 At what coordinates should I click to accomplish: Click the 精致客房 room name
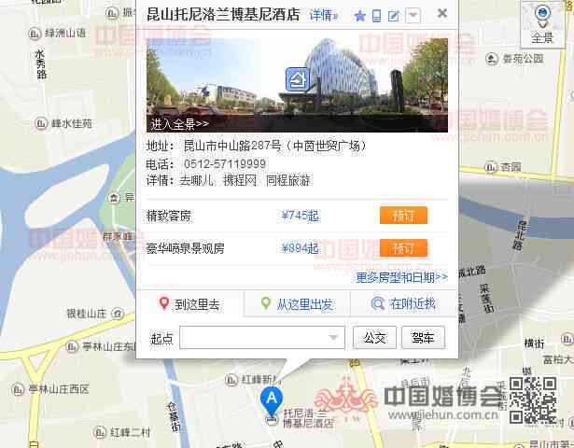point(169,216)
